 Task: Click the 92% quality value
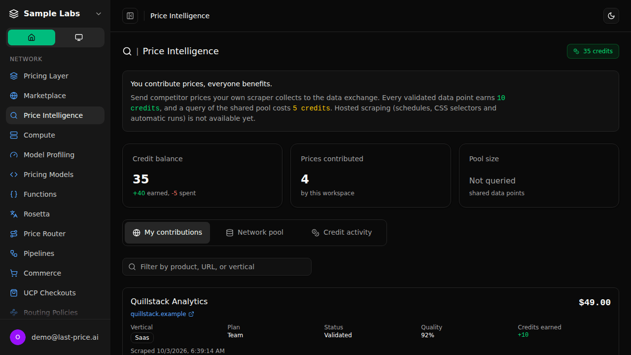pos(427,335)
